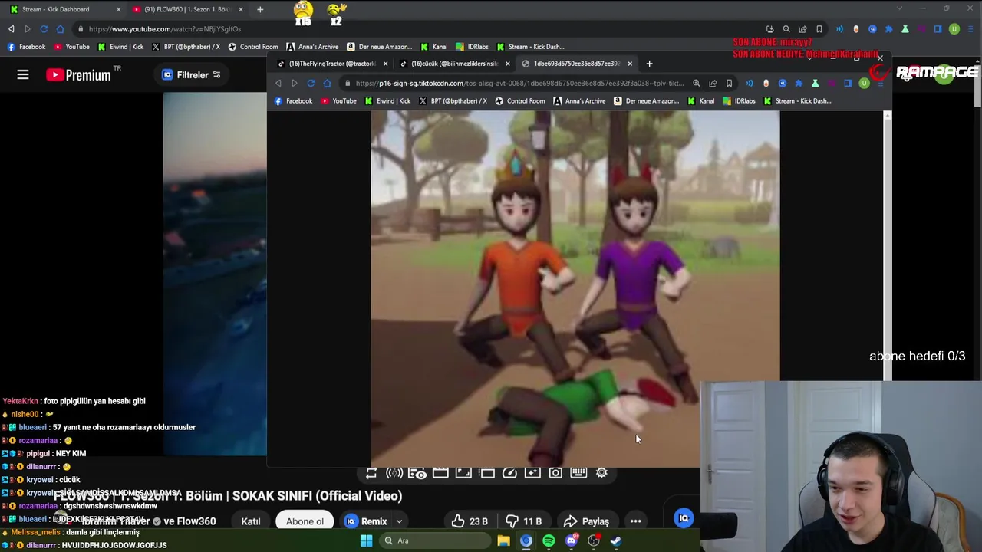The height and width of the screenshot is (552, 982).
Task: Open zoom magnifier in front address bar
Action: pyautogui.click(x=696, y=83)
